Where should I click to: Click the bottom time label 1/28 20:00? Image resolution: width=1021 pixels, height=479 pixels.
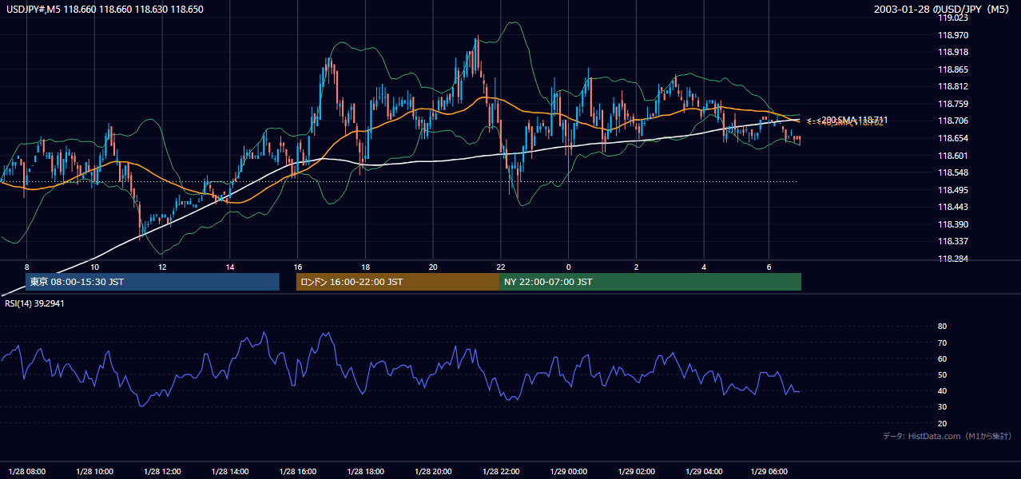[x=434, y=471]
